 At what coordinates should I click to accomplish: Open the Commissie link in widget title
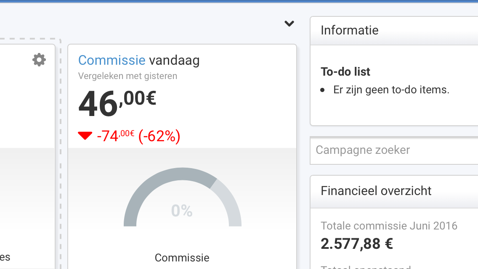(x=112, y=60)
